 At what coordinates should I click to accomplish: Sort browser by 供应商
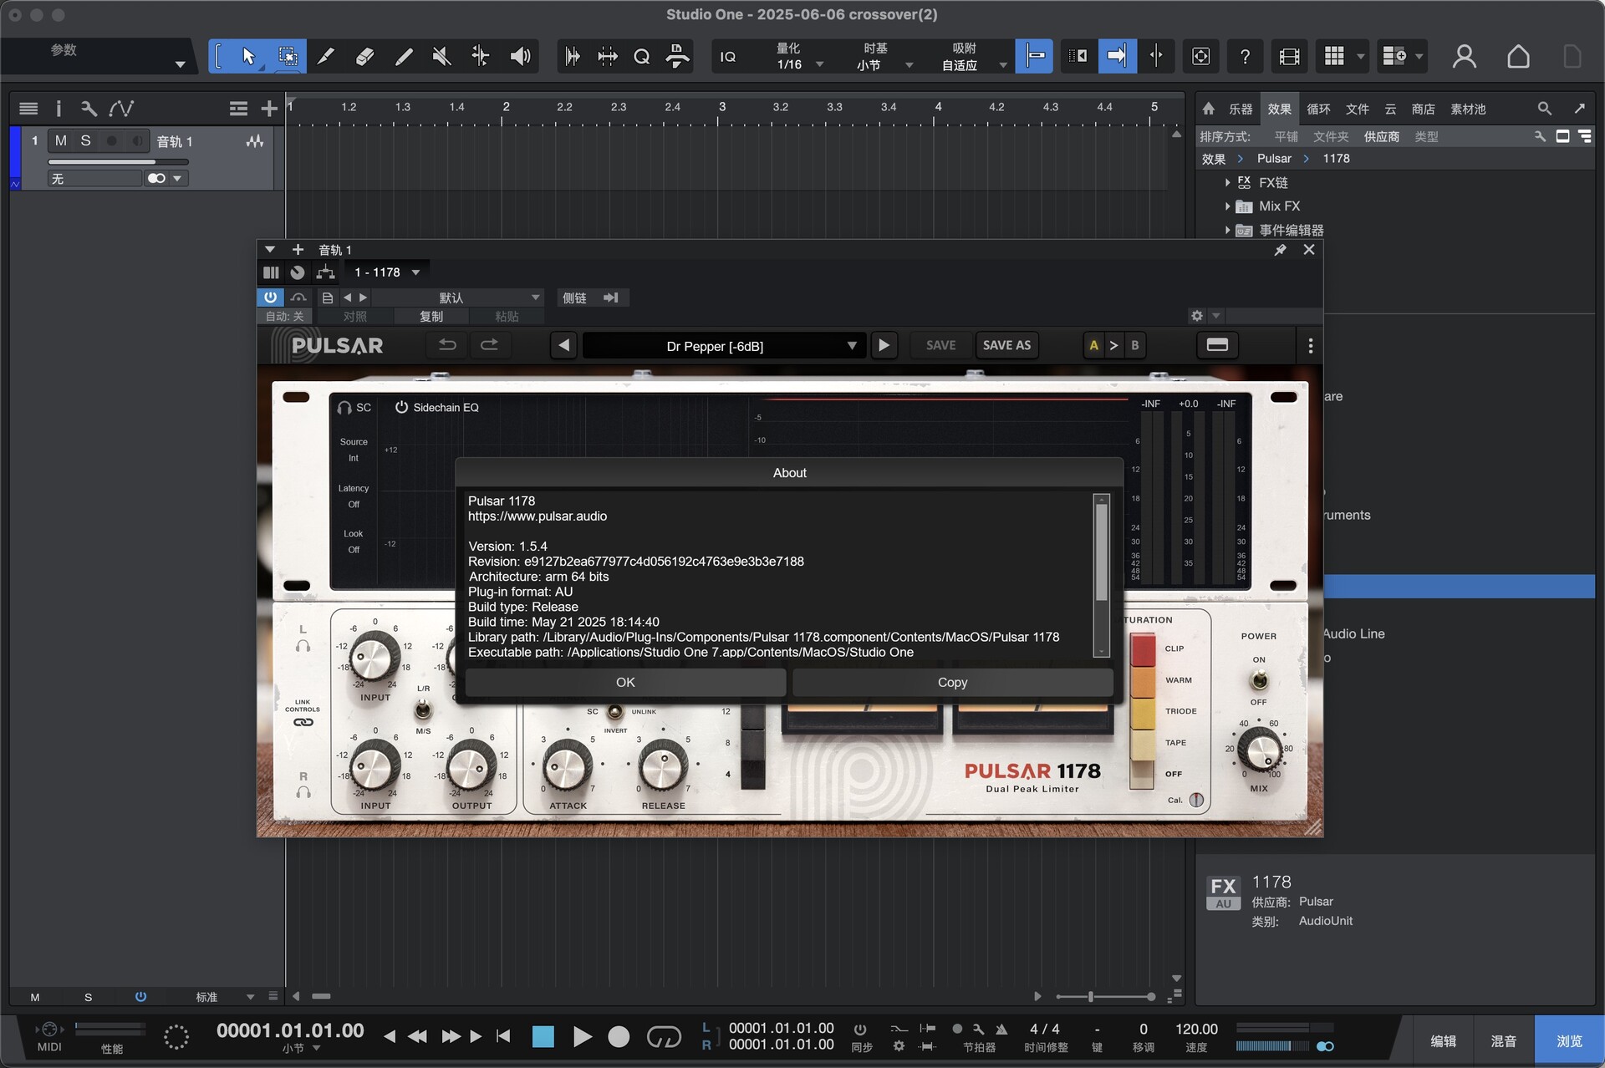coord(1381,136)
